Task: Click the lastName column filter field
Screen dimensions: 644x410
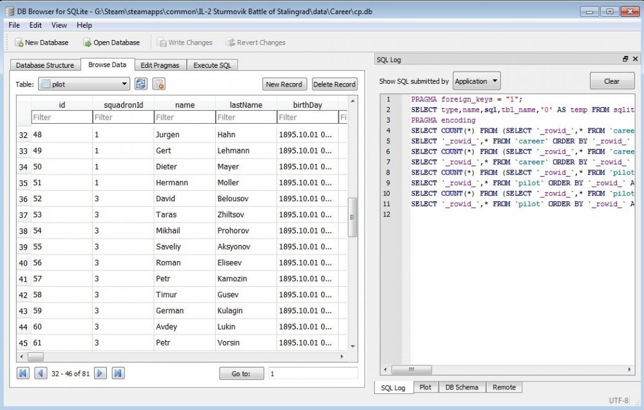Action: [245, 117]
